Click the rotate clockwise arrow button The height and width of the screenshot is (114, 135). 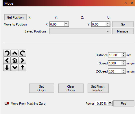(23, 53)
